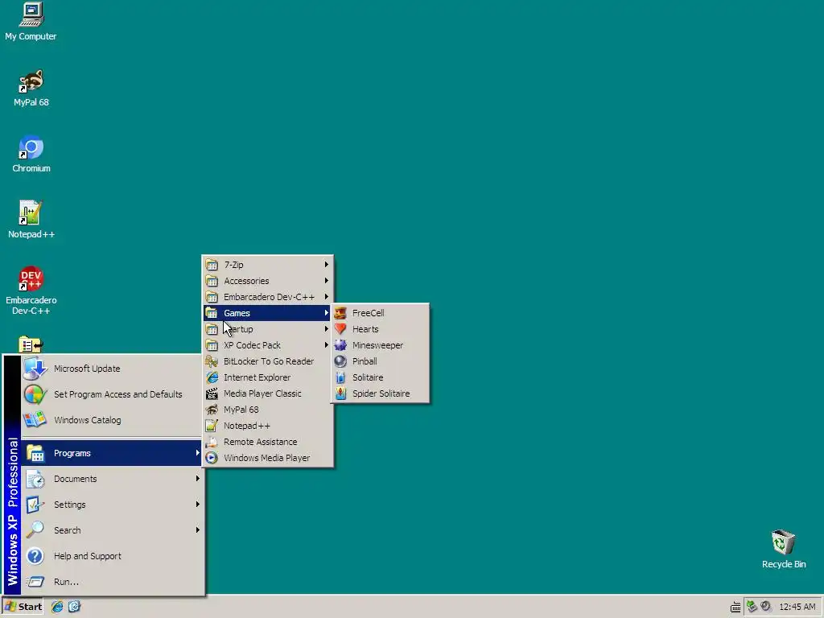
Task: Click the Windows Media Player play icon
Action: (212, 458)
